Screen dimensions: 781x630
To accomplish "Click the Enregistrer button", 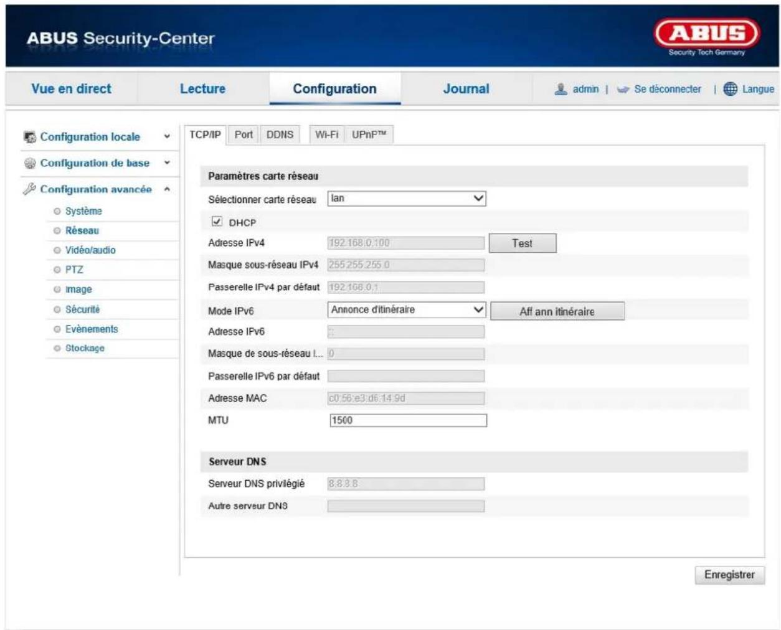I will [x=729, y=575].
